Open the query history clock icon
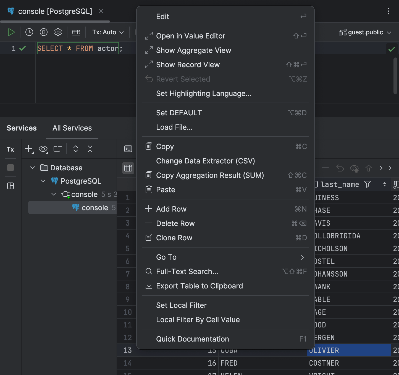This screenshot has width=399, height=375. click(x=29, y=32)
